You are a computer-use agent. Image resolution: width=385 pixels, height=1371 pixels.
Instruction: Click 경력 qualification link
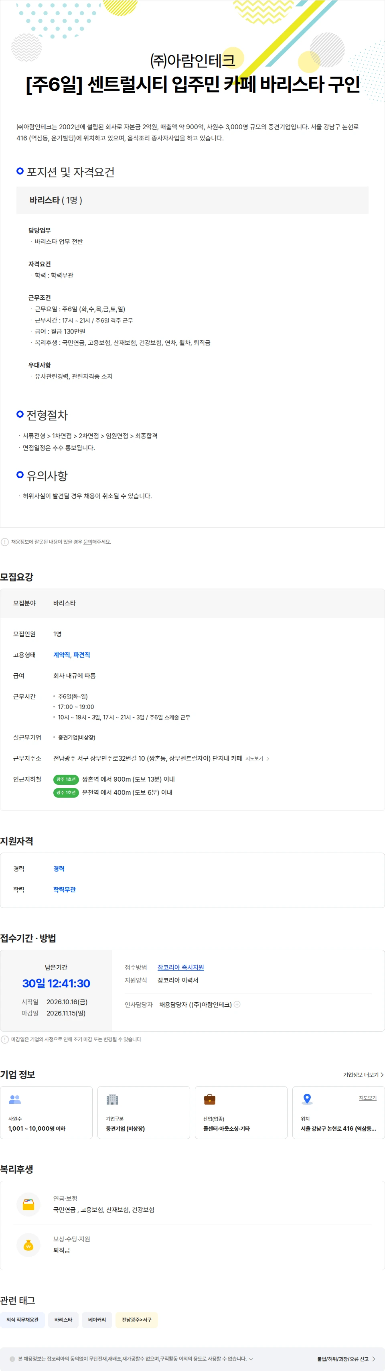tap(59, 869)
